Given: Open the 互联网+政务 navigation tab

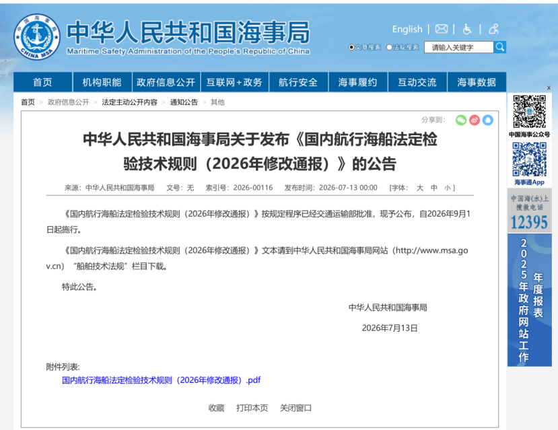Looking at the screenshot, I should point(234,82).
